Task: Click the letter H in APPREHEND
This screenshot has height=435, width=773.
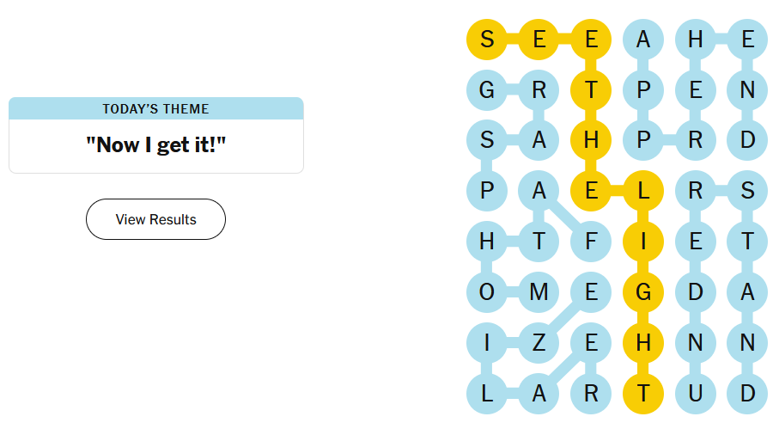Action: [695, 39]
